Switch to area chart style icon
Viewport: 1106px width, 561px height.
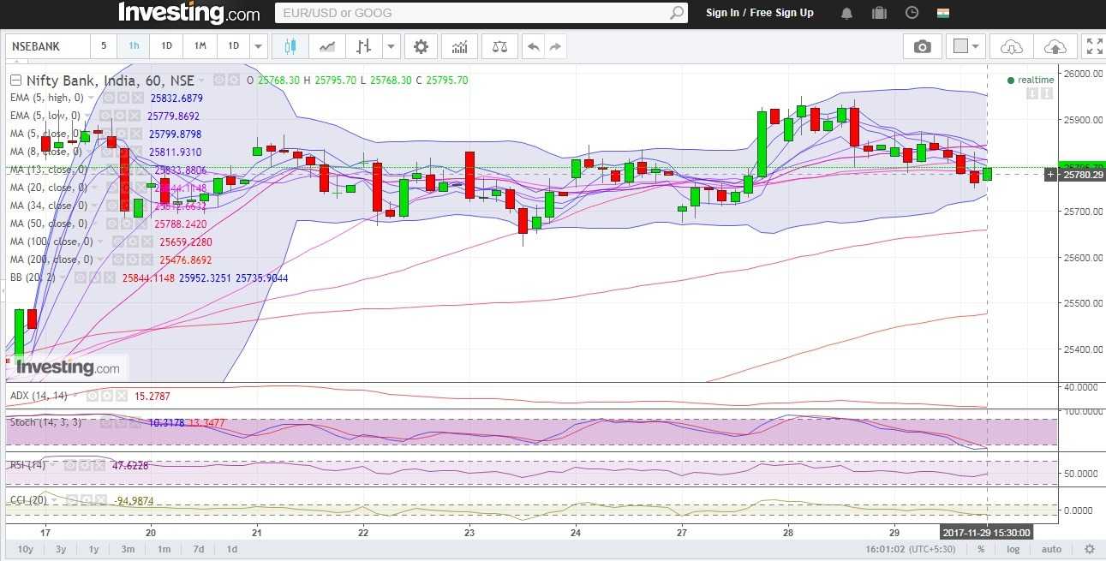coord(326,46)
